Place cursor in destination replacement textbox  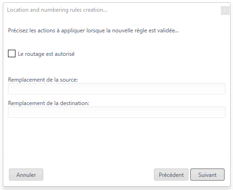pos(117,112)
